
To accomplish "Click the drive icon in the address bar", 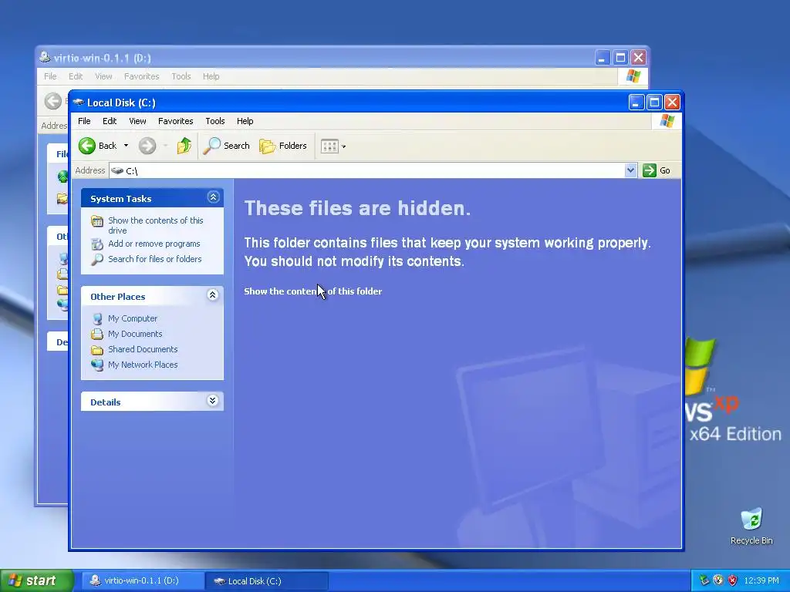I will (117, 170).
